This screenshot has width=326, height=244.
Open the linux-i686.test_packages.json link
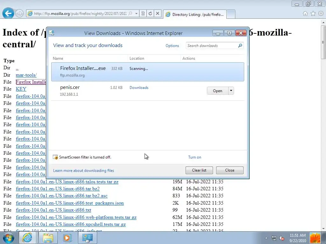(x=70, y=203)
